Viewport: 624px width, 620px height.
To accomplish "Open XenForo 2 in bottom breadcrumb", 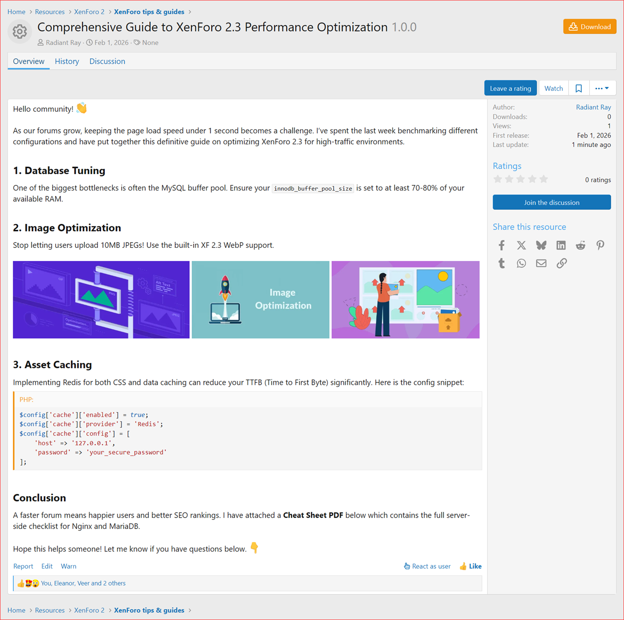I will 89,610.
